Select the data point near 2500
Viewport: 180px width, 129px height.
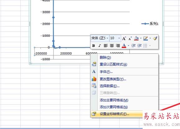[x=53, y=17]
